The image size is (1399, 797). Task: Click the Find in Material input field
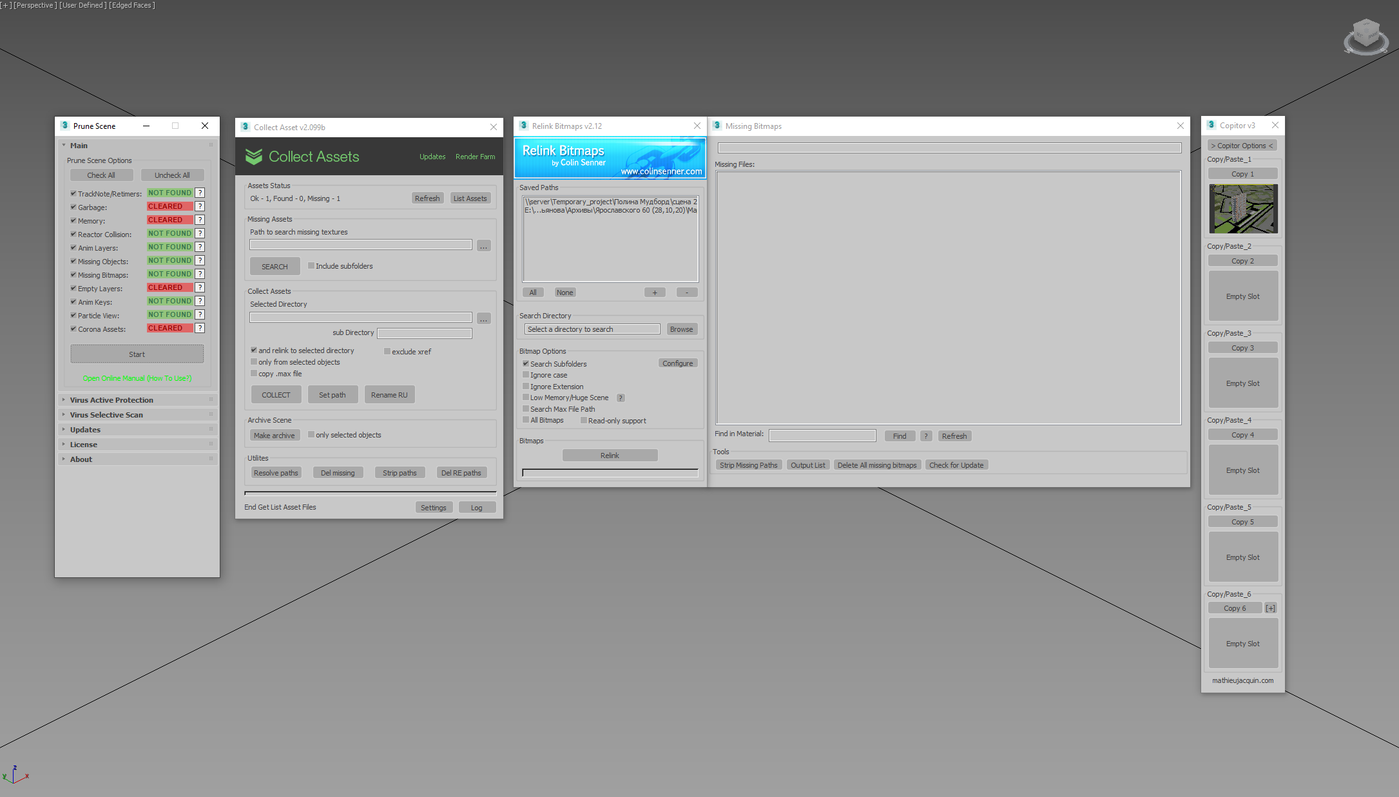coord(822,436)
